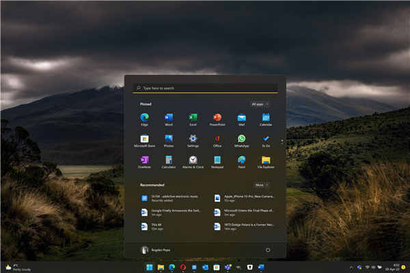Expand More recommended items
The image size is (410, 273).
click(x=261, y=185)
